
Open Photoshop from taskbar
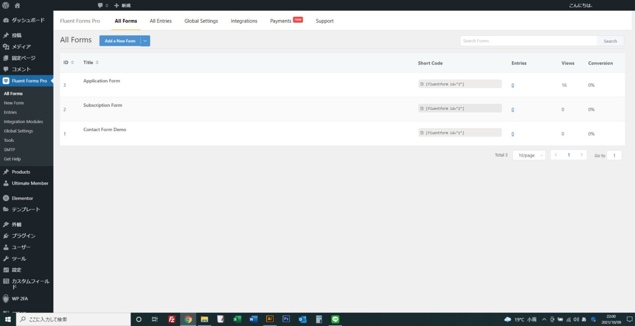coord(286,319)
